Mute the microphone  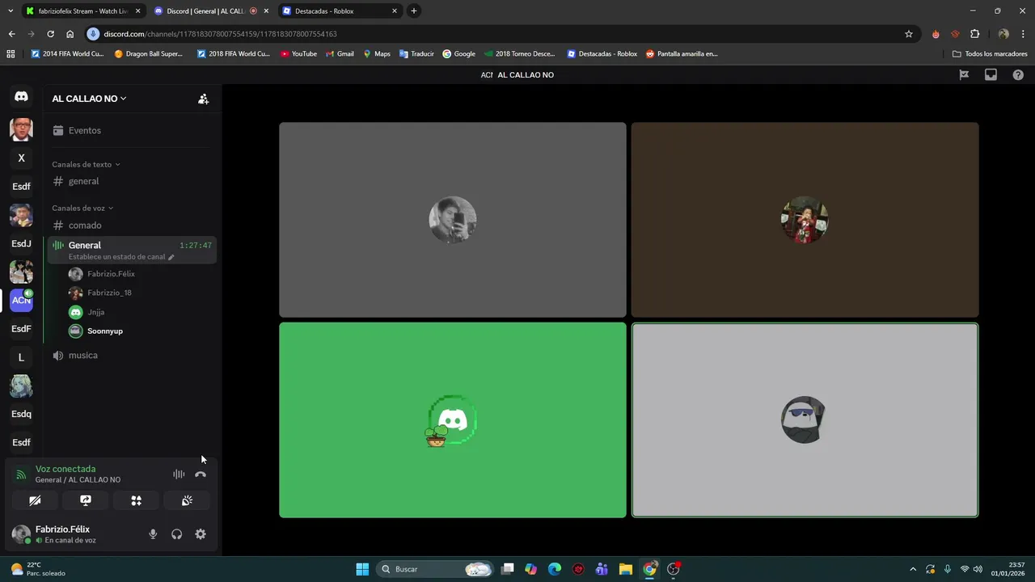click(153, 534)
